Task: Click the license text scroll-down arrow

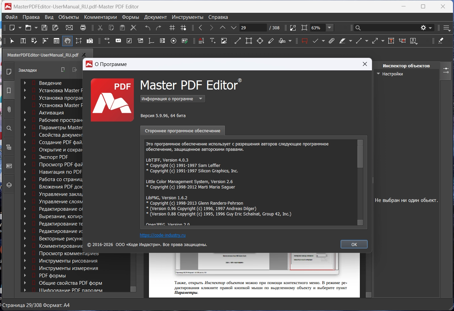Action: [360, 222]
